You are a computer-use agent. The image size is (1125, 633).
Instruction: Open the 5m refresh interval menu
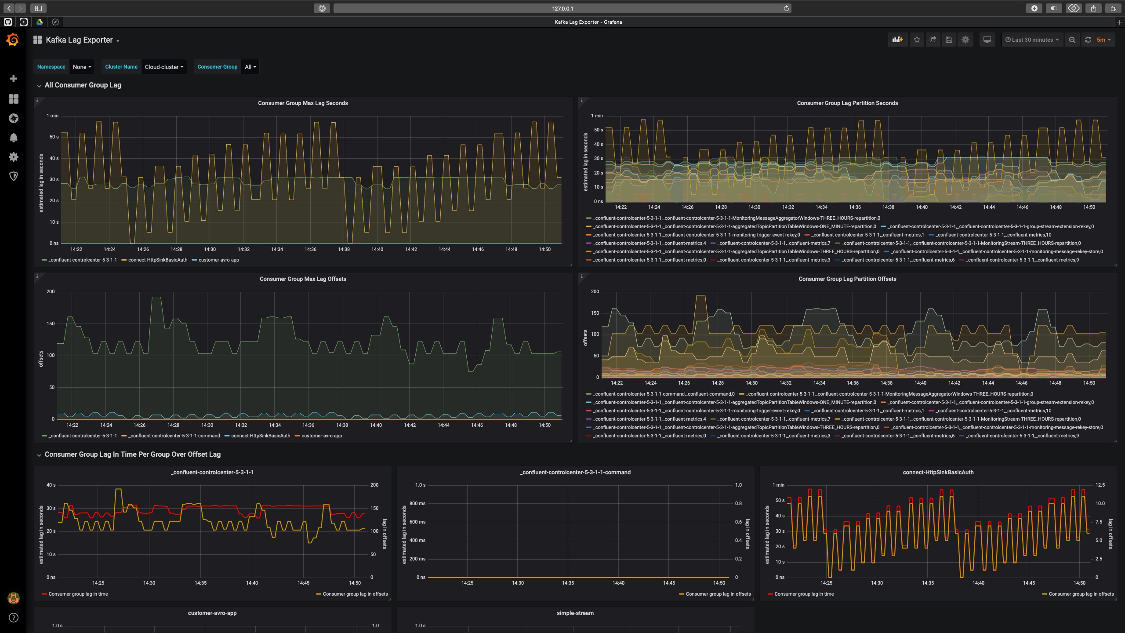1103,40
